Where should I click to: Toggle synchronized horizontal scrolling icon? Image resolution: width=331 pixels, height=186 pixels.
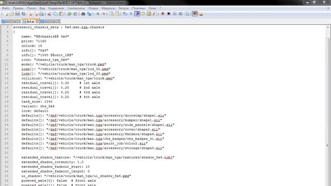pyautogui.click(x=117, y=14)
